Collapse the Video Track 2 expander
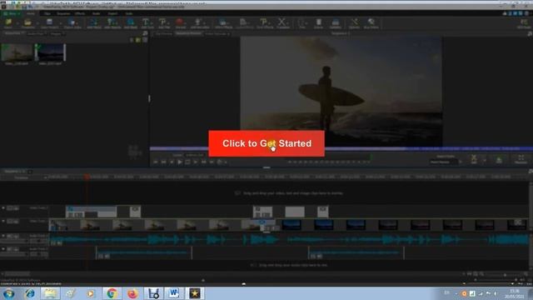Image resolution: width=533 pixels, height=300 pixels. click(3, 207)
